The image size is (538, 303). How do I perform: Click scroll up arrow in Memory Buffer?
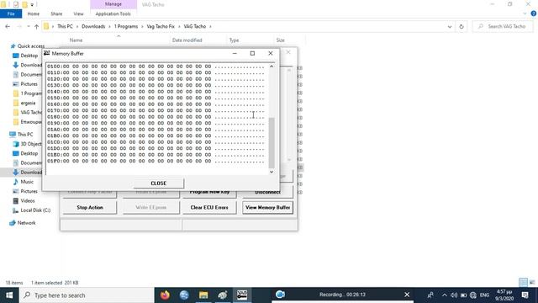[272, 66]
